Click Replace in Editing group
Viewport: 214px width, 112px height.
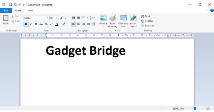point(147,21)
